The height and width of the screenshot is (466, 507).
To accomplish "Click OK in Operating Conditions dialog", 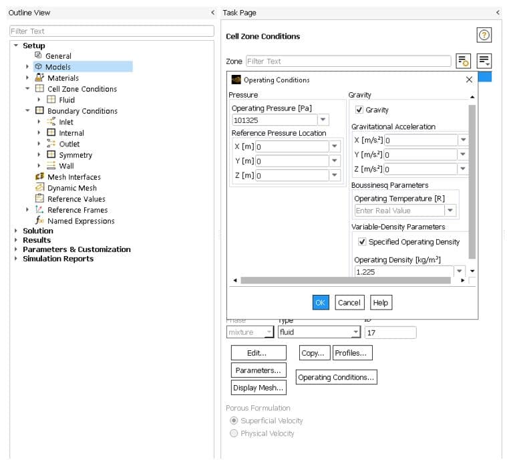I will (x=321, y=302).
